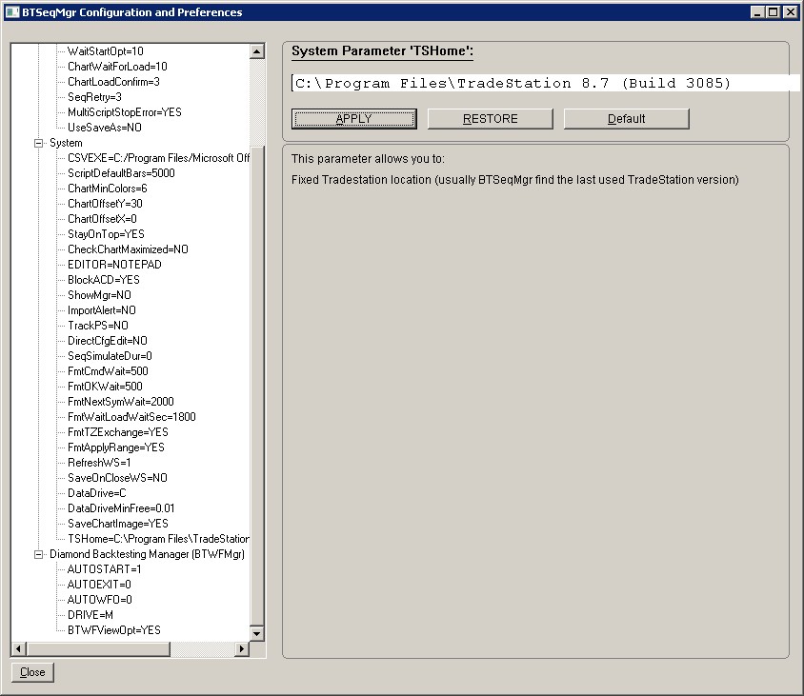Select FmtWaitLoadWaitSec=1800 parameter
The width and height of the screenshot is (804, 696).
coord(131,417)
